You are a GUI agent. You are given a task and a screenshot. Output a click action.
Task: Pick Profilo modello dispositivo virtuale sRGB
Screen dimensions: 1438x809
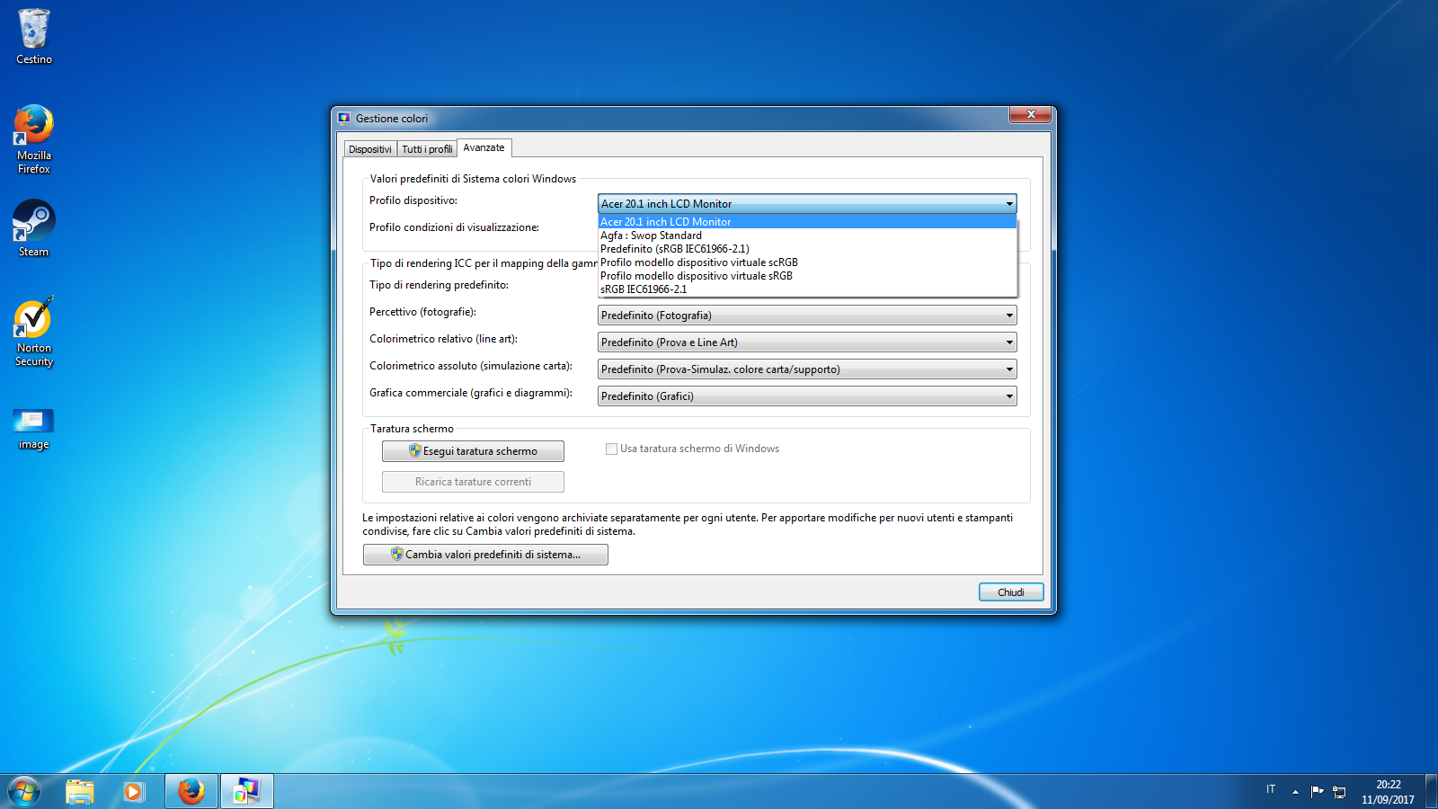tap(807, 276)
